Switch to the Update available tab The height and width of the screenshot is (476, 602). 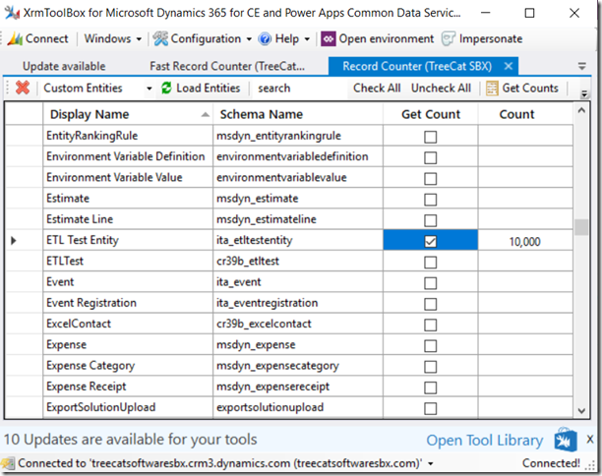(x=64, y=67)
